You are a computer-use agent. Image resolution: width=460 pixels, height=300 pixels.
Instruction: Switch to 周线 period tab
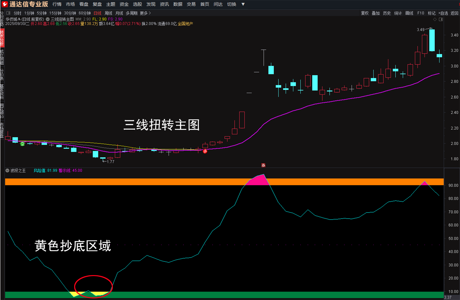coord(108,13)
